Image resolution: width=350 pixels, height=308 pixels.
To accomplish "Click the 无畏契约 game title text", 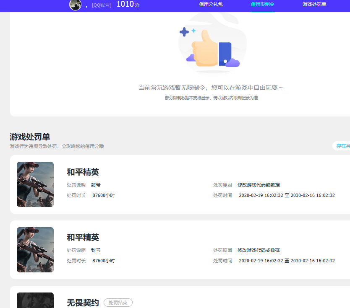I will point(83,303).
